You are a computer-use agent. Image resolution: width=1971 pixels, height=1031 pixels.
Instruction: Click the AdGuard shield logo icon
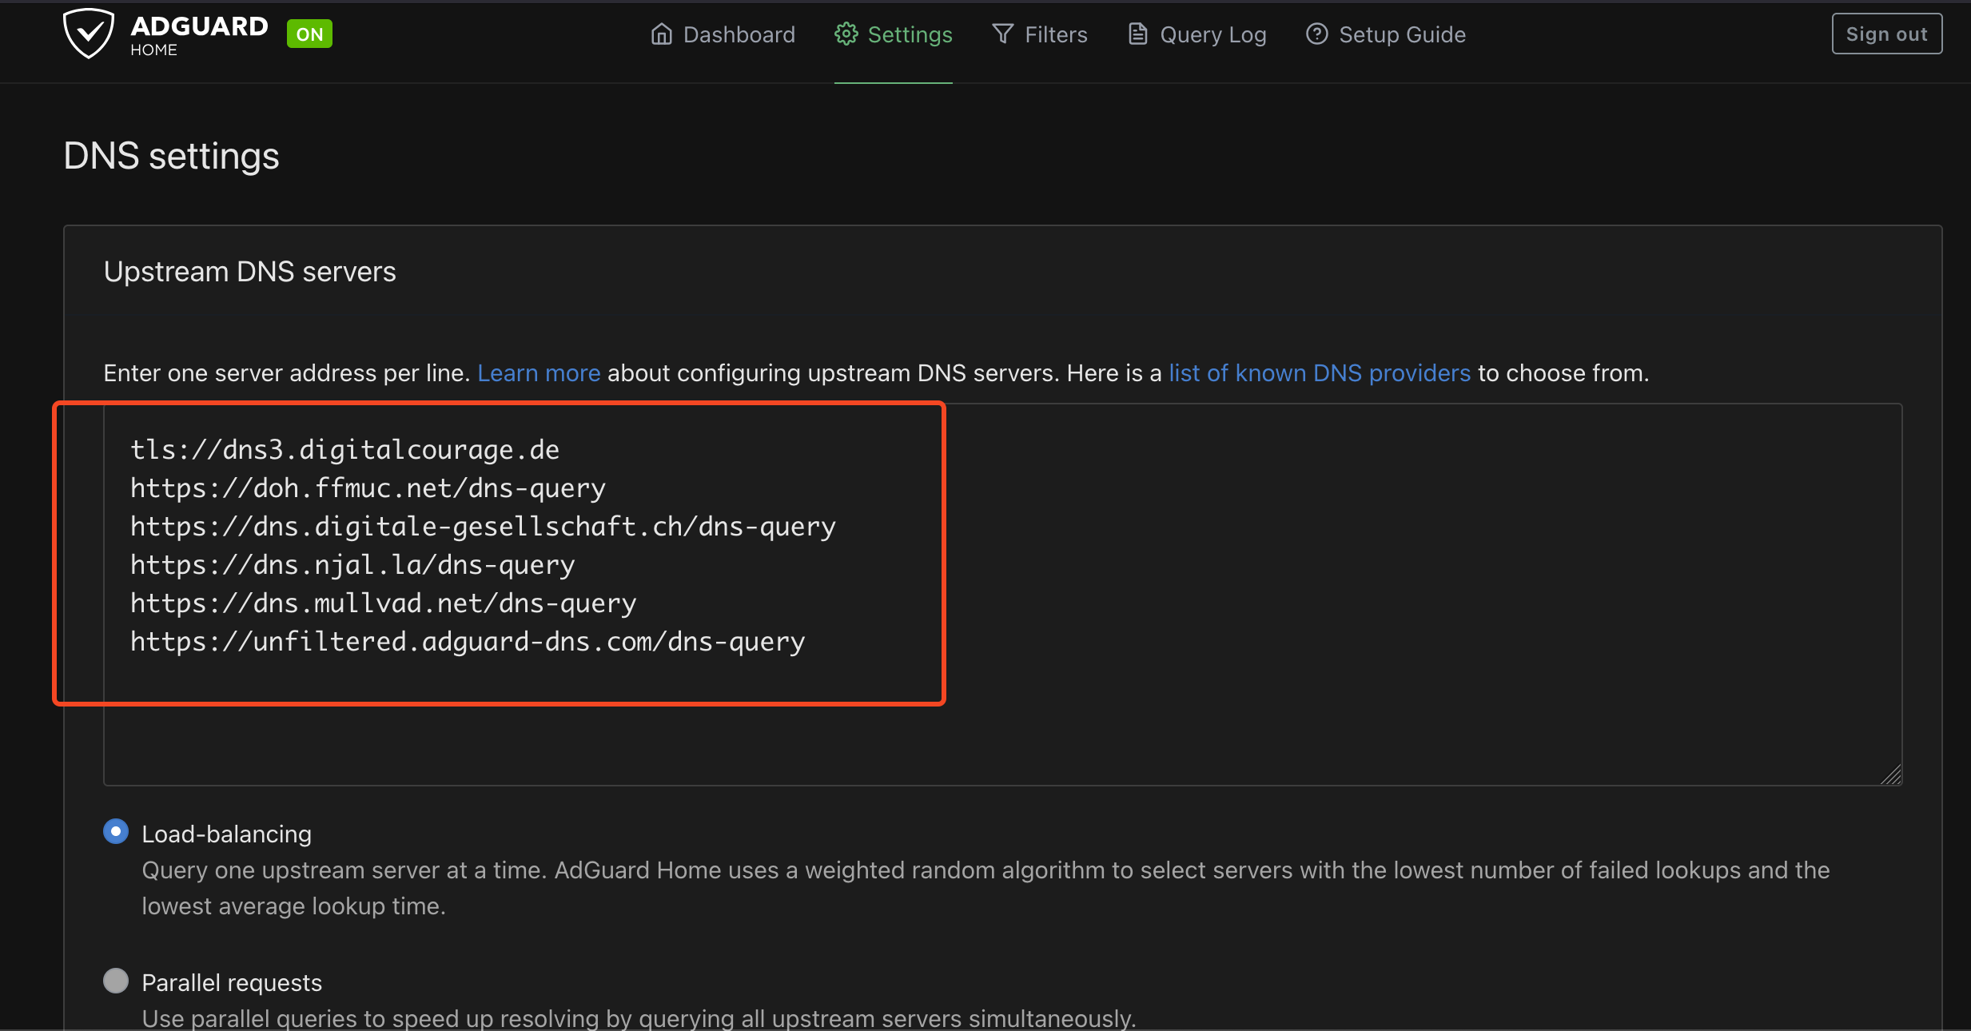coord(88,34)
